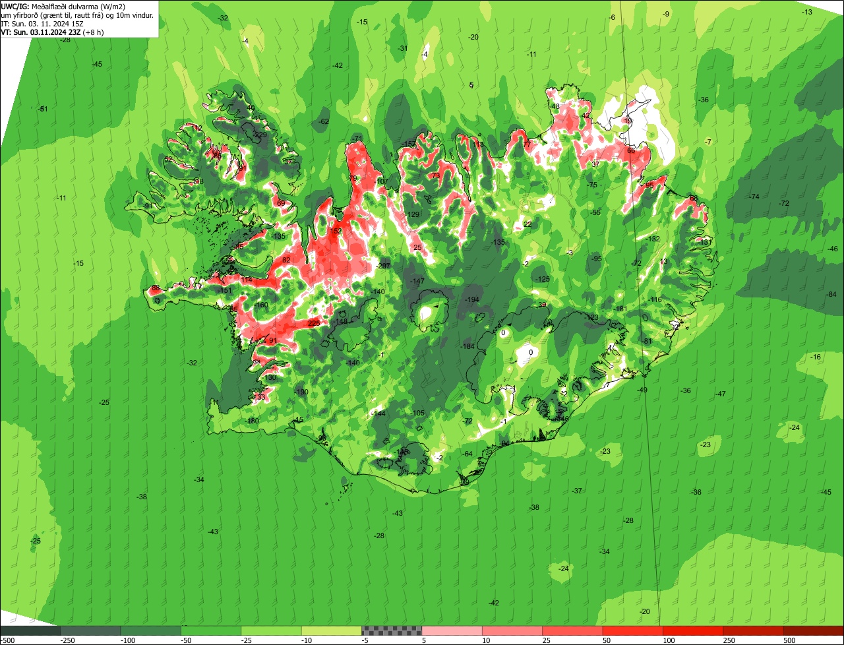Pick the pale pink legend swatch between 5 and 10
This screenshot has width=844, height=645.
coord(452,630)
